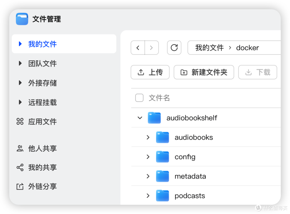Open the metadata folder icon
This screenshot has width=290, height=214.
[162, 176]
